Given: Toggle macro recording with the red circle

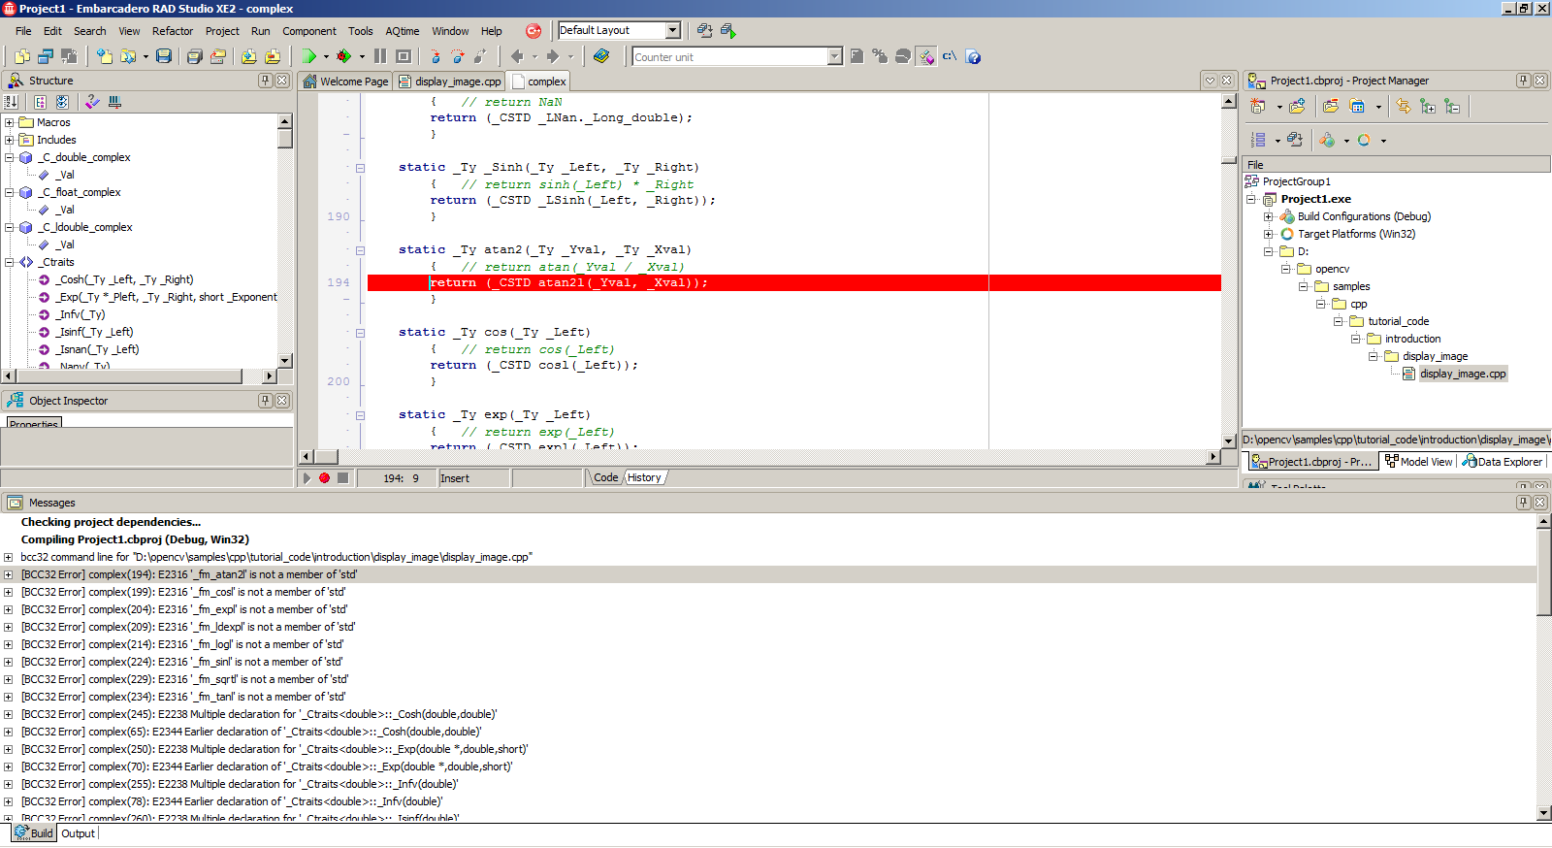Looking at the screenshot, I should pyautogui.click(x=325, y=478).
